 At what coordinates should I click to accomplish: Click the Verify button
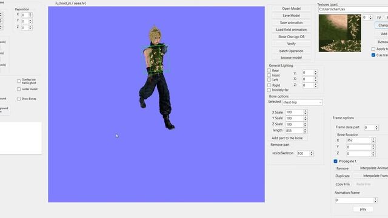tap(291, 44)
